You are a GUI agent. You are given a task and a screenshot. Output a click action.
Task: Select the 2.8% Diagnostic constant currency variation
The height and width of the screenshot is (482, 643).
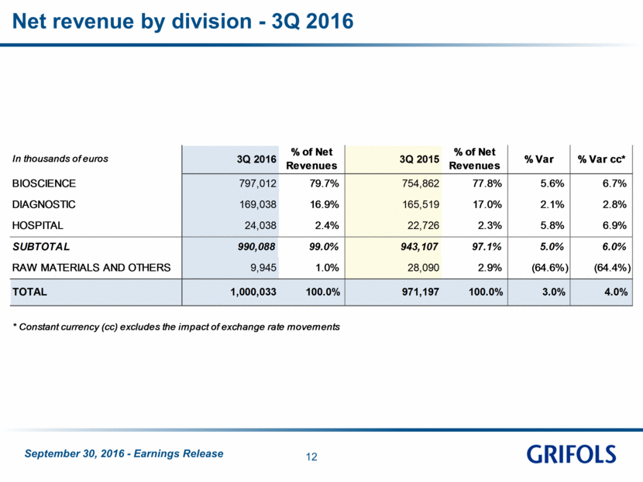pyautogui.click(x=614, y=204)
